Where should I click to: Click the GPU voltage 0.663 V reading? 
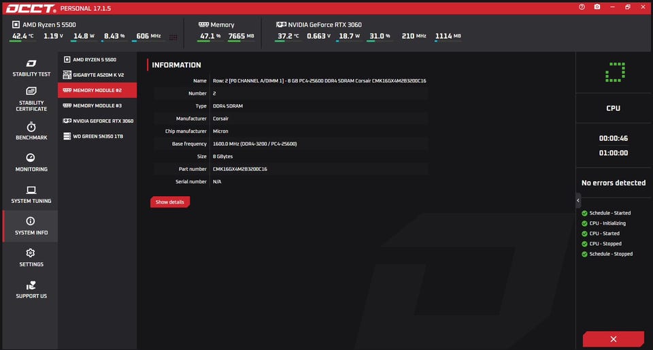click(x=319, y=36)
